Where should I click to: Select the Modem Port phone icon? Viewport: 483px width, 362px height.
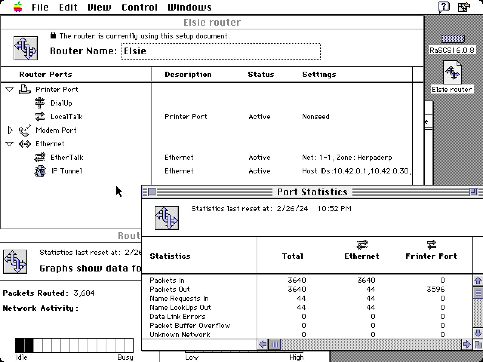(x=25, y=130)
